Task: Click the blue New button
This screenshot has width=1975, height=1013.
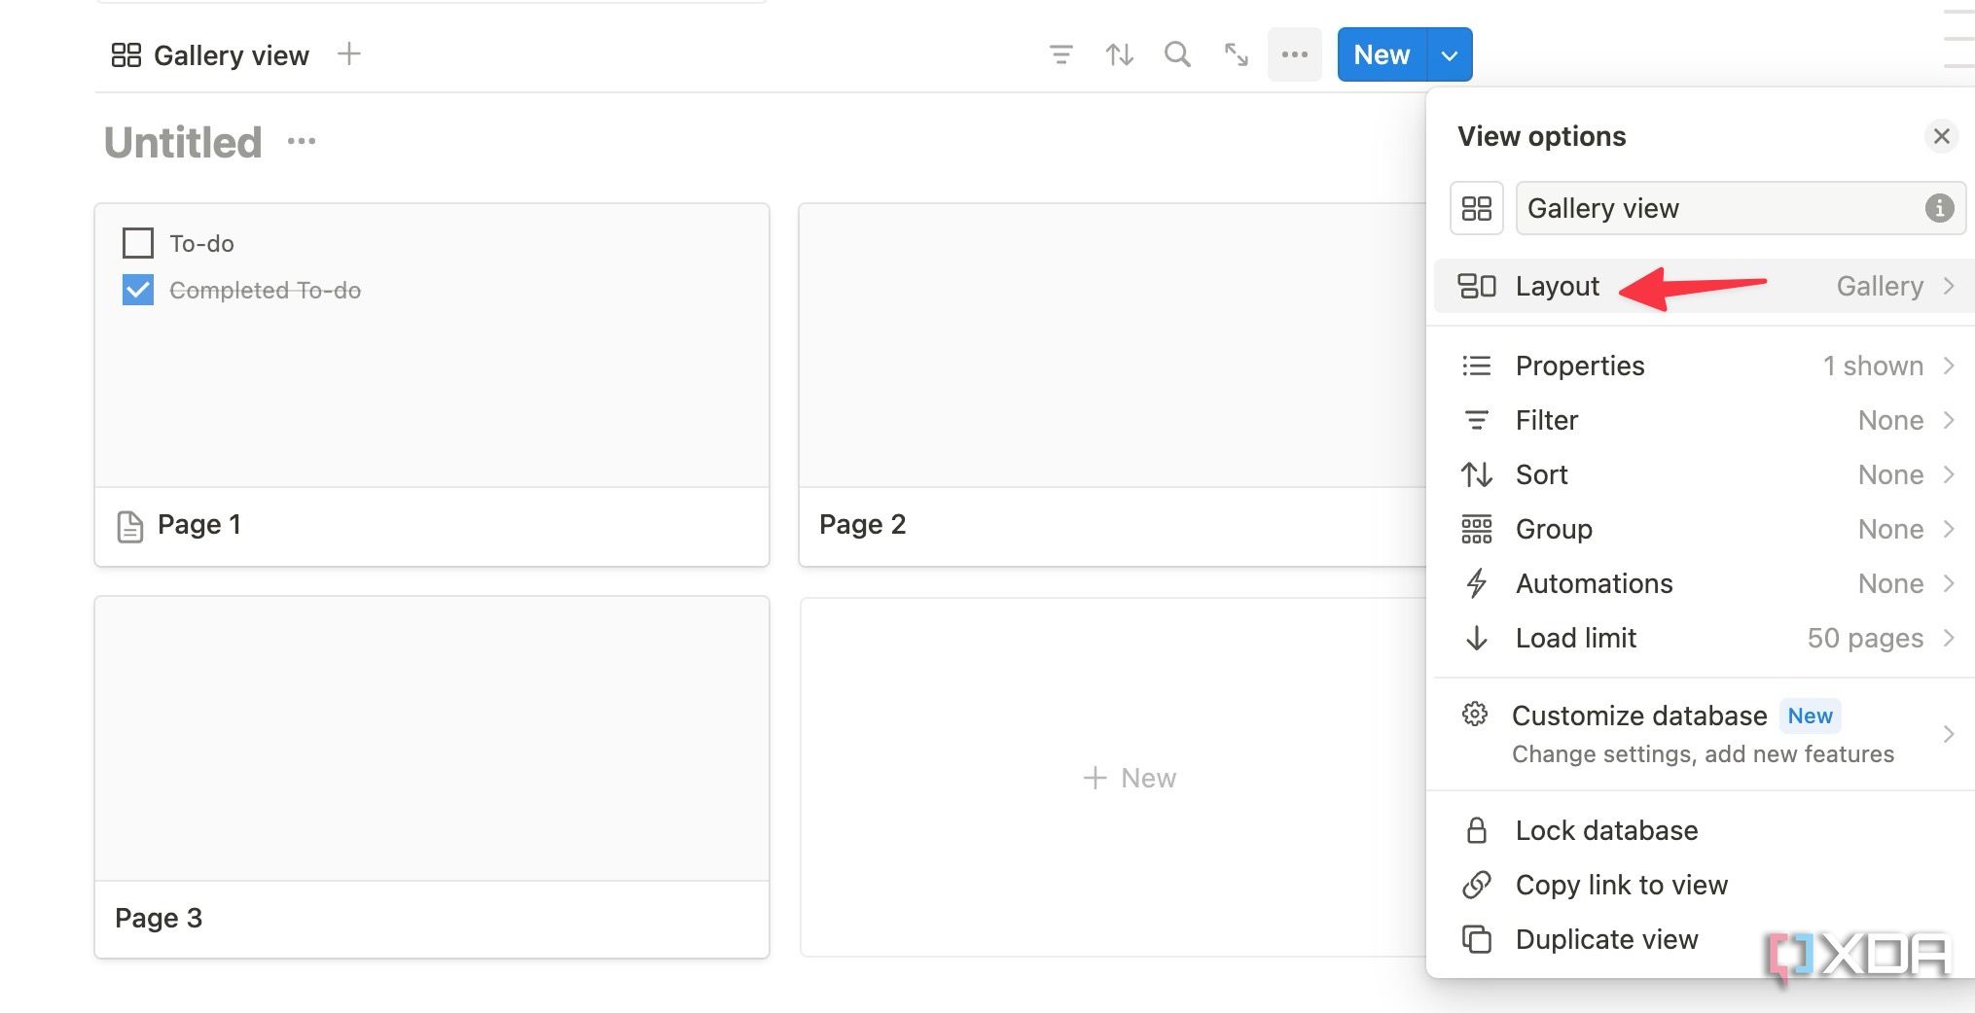Action: tap(1382, 55)
